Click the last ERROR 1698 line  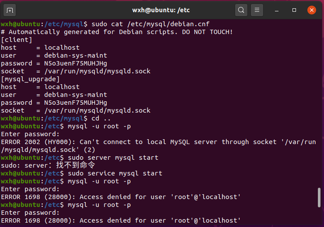tap(120, 220)
